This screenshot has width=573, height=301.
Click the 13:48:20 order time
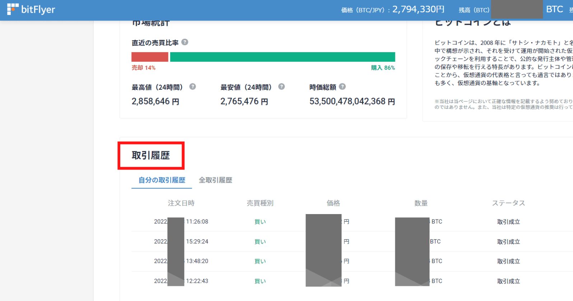point(197,261)
